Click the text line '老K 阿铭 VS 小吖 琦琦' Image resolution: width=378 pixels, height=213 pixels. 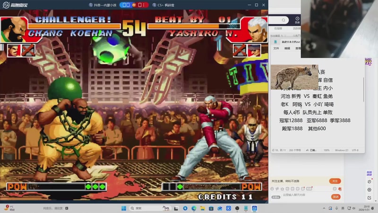tap(307, 104)
